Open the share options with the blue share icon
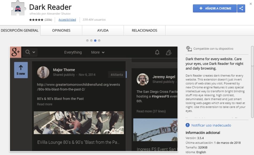Screen dimensions: 254x155 pyautogui.click(x=241, y=8)
